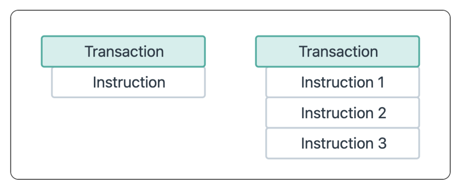Click the blank space between the two transactions
The width and height of the screenshot is (466, 187).
230,89
